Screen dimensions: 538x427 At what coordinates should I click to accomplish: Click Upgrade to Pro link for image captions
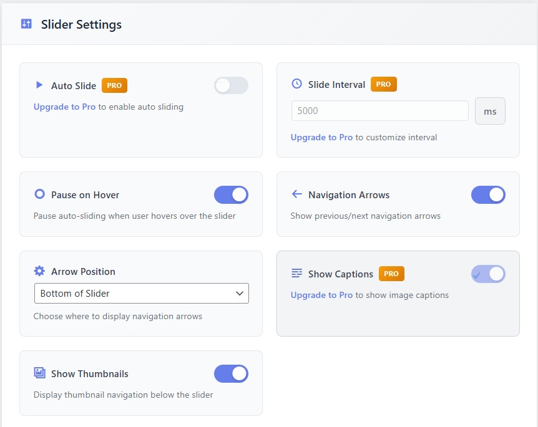(x=321, y=295)
